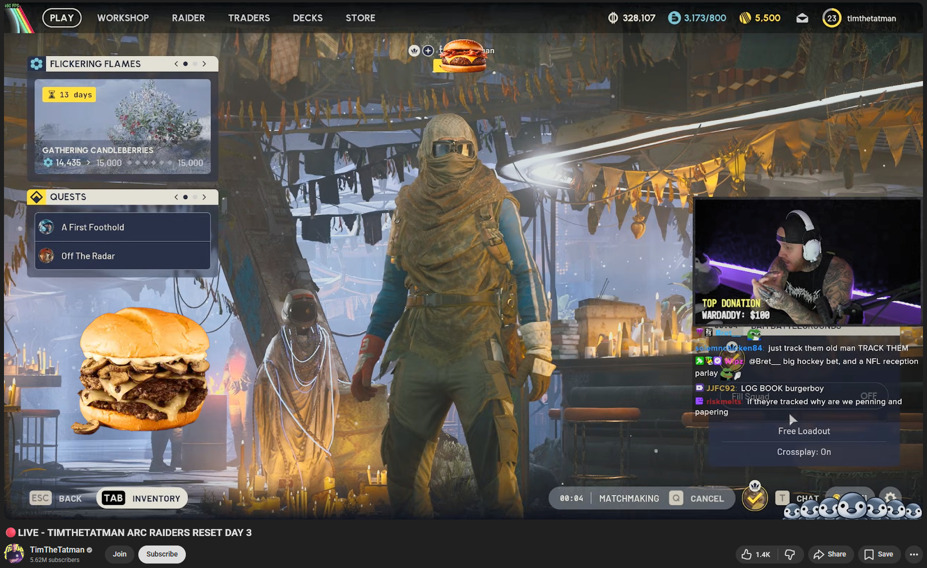This screenshot has width=927, height=568.
Task: Select the first Quests page dot
Action: 186,197
